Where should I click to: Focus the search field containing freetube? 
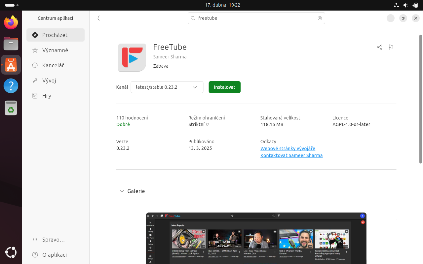[x=256, y=18]
